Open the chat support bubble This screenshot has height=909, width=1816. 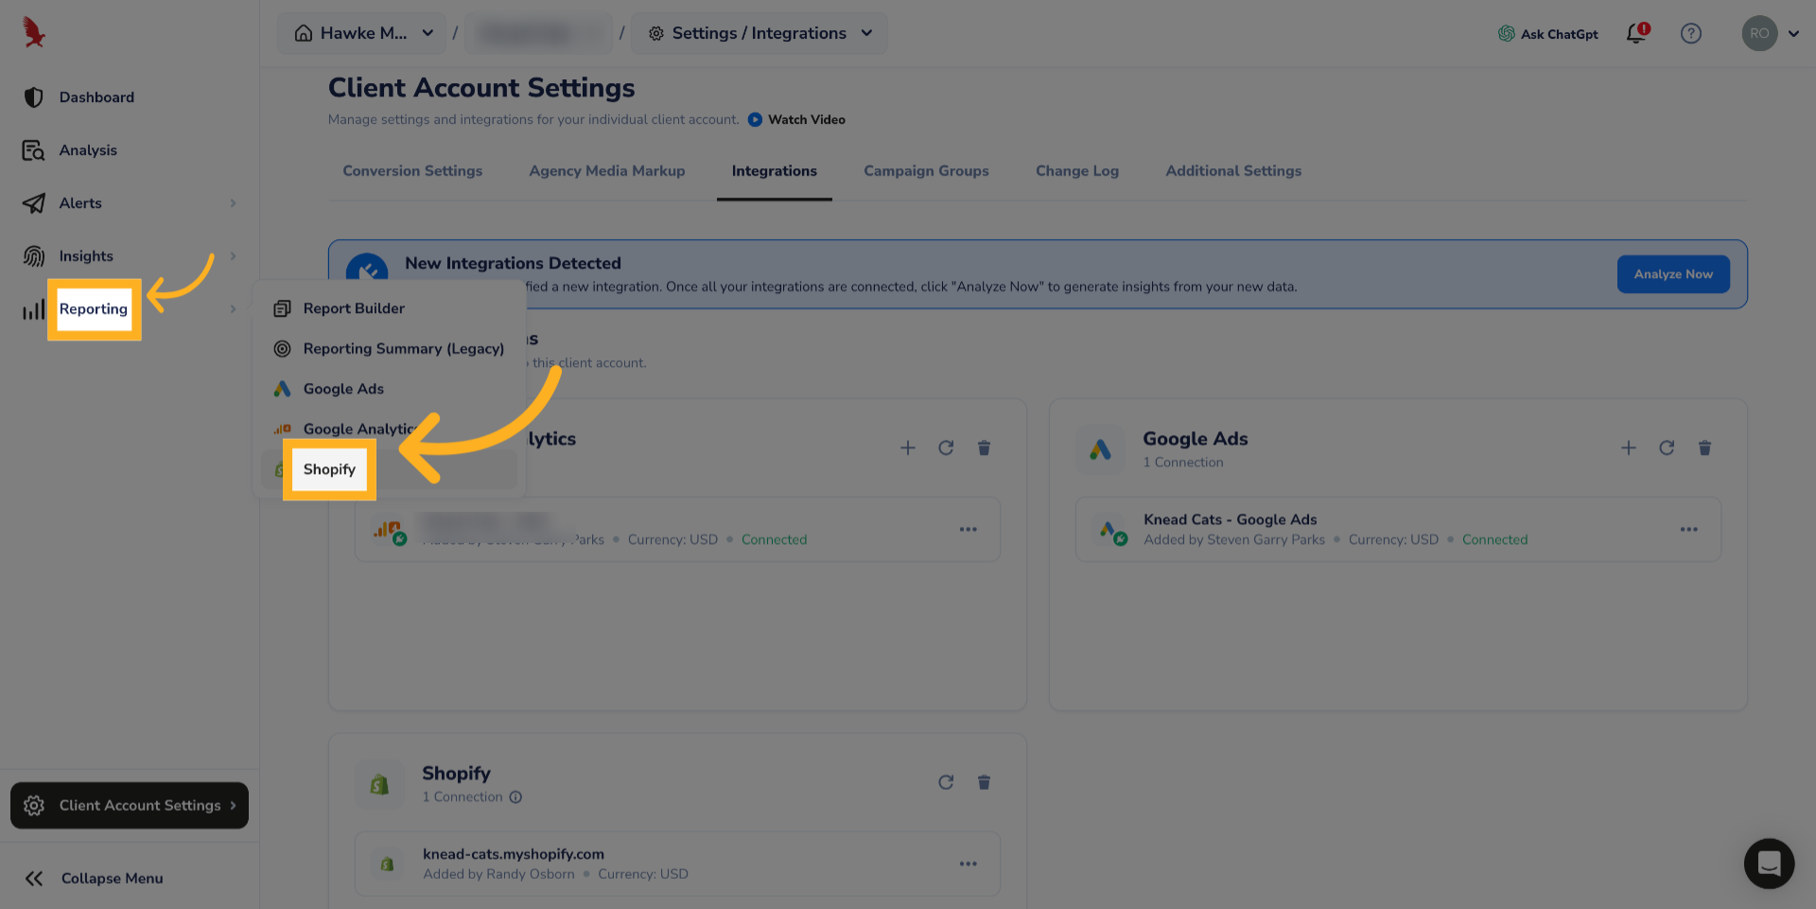[1769, 863]
